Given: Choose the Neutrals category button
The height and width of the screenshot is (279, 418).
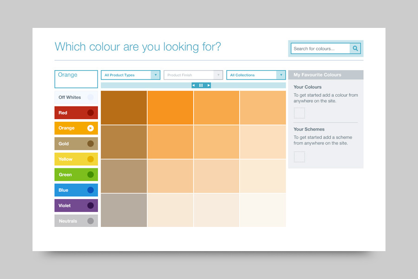Looking at the screenshot, I should (76, 221).
